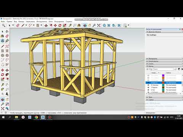Select the Orbit tool in left toolbar

tap(2, 100)
